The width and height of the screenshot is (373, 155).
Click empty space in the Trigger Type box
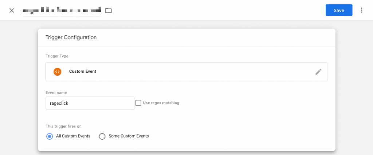[204, 72]
